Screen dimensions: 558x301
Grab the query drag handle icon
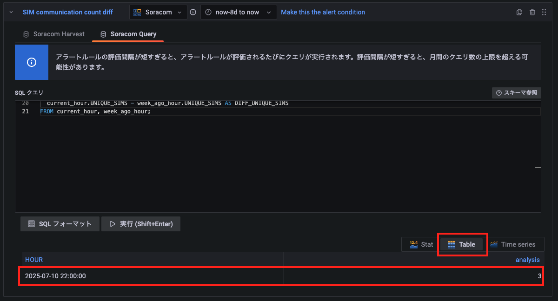click(x=544, y=12)
